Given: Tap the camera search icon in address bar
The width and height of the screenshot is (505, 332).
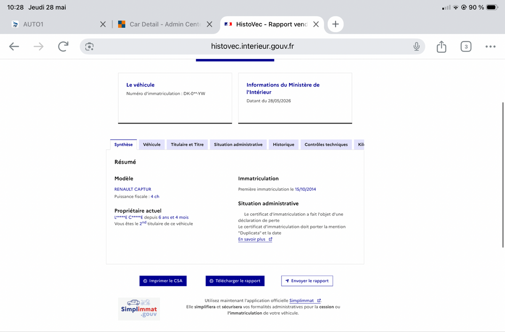Looking at the screenshot, I should (89, 46).
